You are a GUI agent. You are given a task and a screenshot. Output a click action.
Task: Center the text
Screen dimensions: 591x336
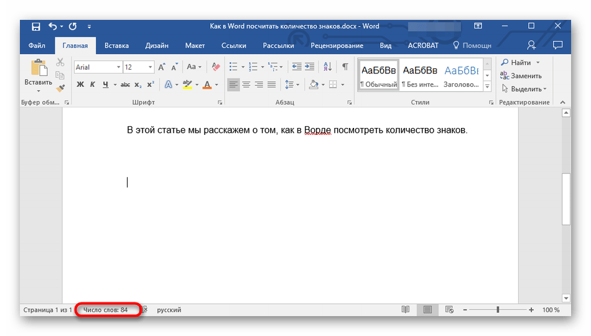pyautogui.click(x=246, y=84)
